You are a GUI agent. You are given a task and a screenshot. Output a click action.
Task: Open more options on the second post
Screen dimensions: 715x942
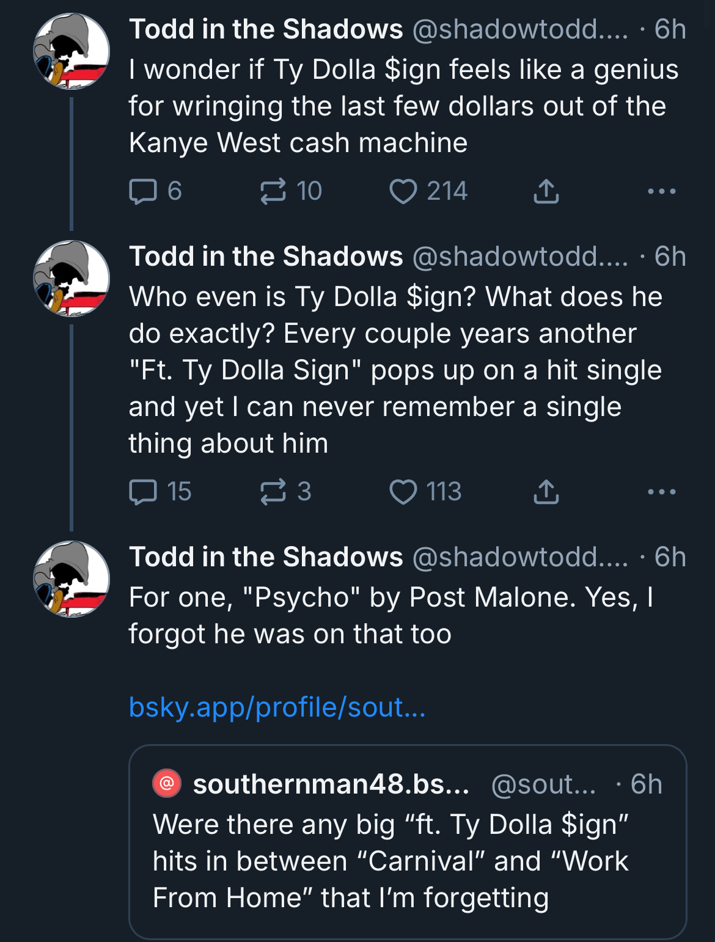click(662, 492)
